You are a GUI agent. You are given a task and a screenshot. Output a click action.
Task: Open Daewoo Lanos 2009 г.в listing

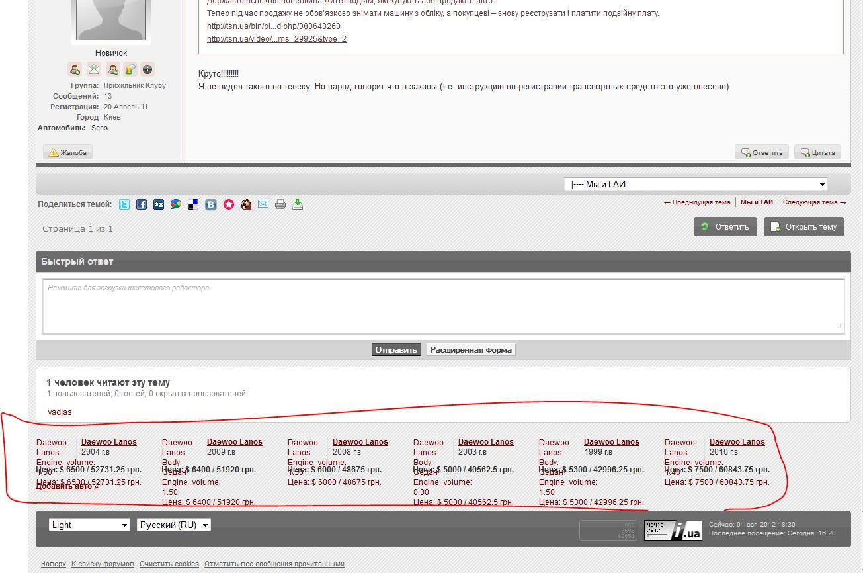tap(234, 442)
